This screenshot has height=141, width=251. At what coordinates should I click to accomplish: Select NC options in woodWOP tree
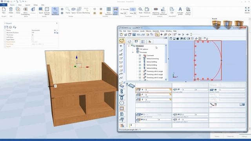pos(144,49)
